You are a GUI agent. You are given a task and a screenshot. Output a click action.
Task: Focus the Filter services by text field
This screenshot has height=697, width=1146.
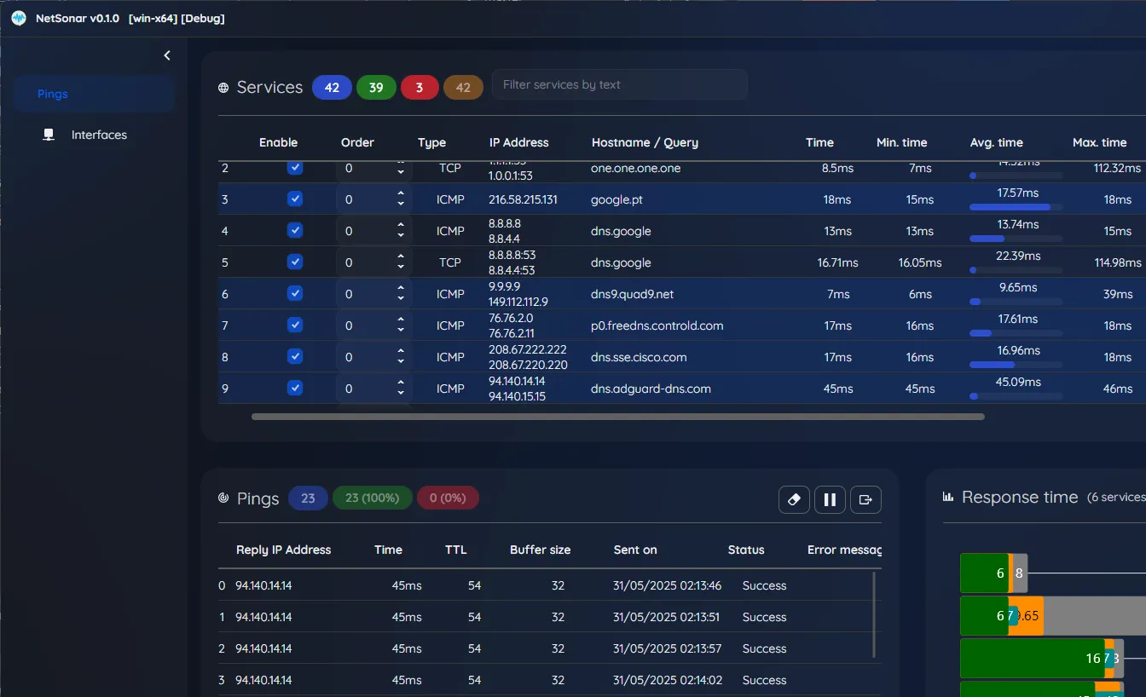[620, 84]
